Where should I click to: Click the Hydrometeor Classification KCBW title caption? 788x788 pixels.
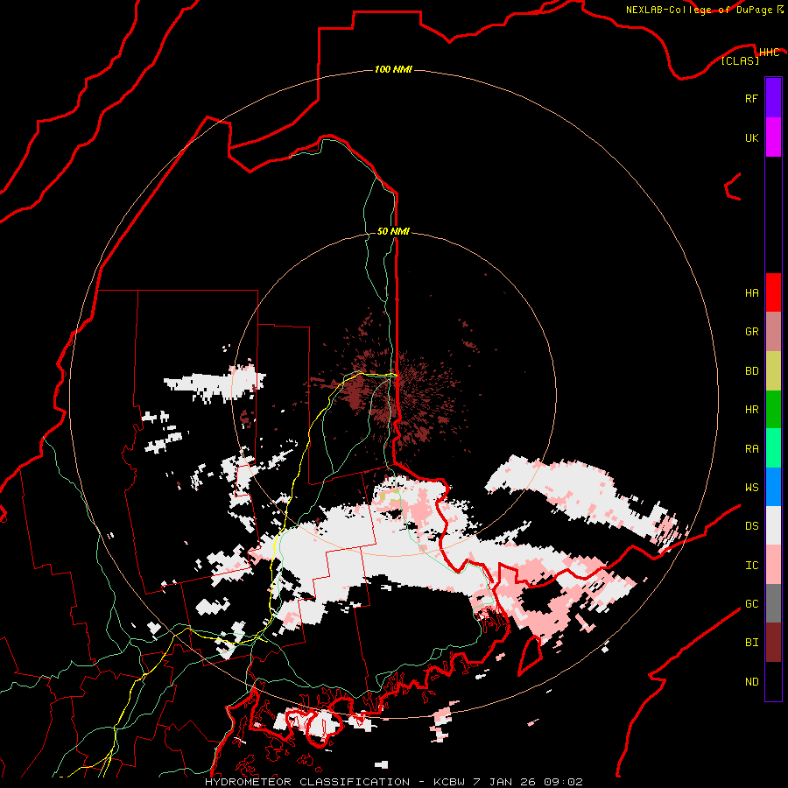point(393,782)
